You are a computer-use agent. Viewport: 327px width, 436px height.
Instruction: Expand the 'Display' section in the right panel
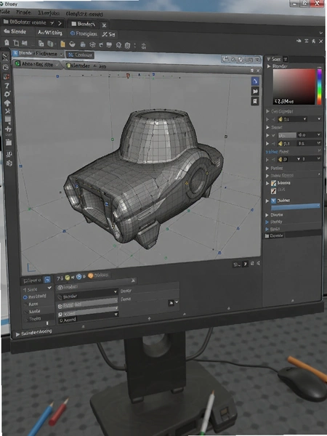coord(267,214)
